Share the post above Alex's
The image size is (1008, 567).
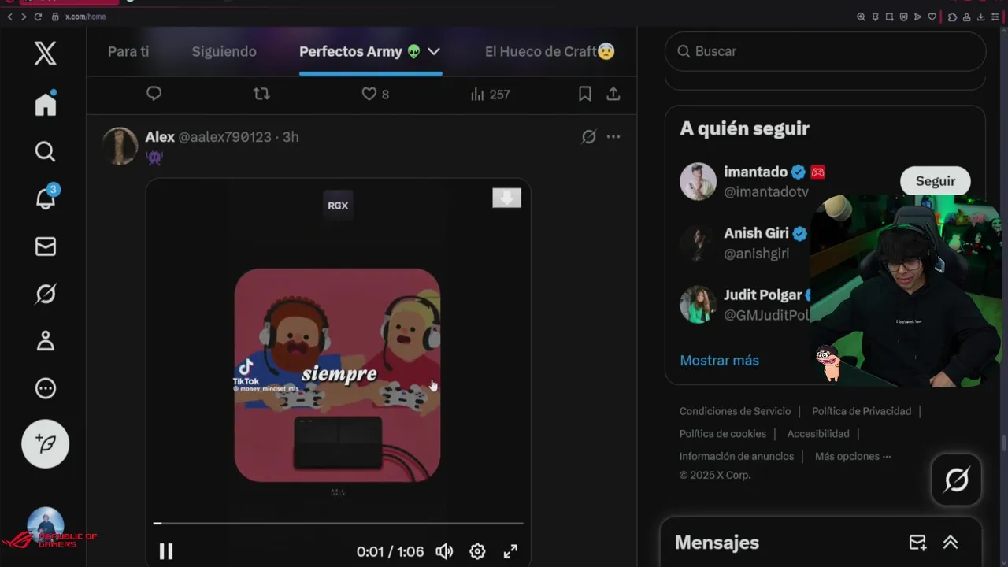pyautogui.click(x=613, y=94)
